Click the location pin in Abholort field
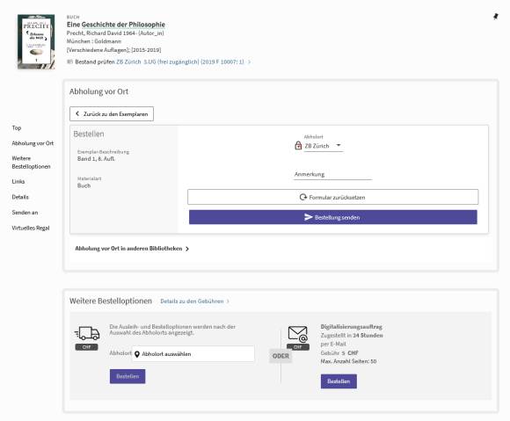The height and width of the screenshot is (421, 510). point(137,354)
